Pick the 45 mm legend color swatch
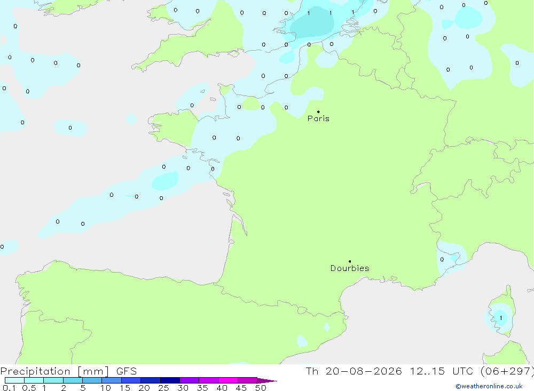The width and height of the screenshot is (534, 391). pos(248,380)
